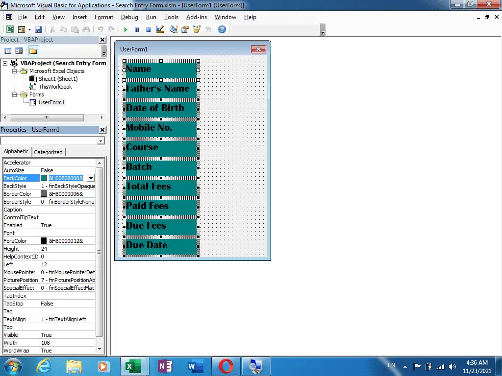This screenshot has width=502, height=376.
Task: Open the Object Browser toolbar icon
Action: coord(197,29)
